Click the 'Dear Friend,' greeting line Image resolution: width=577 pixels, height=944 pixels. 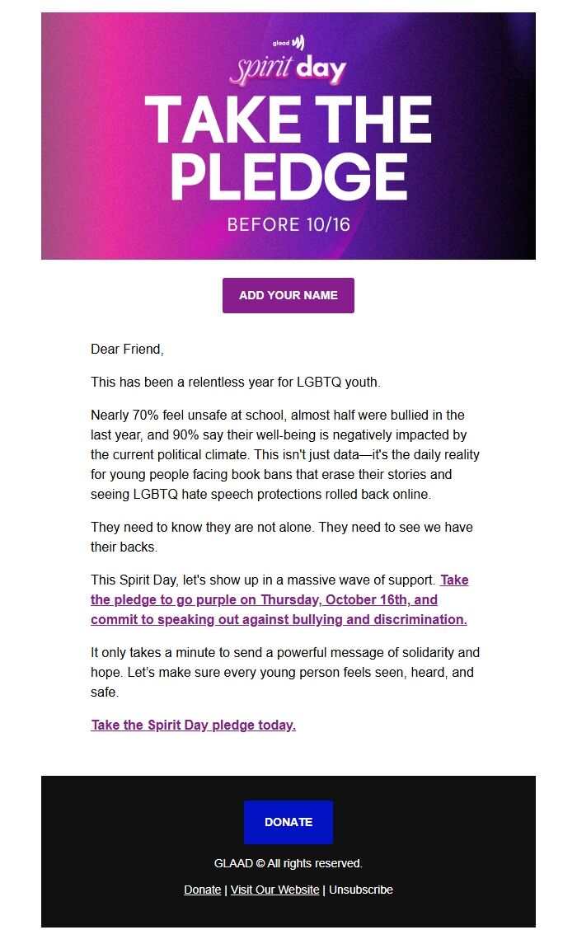click(128, 349)
